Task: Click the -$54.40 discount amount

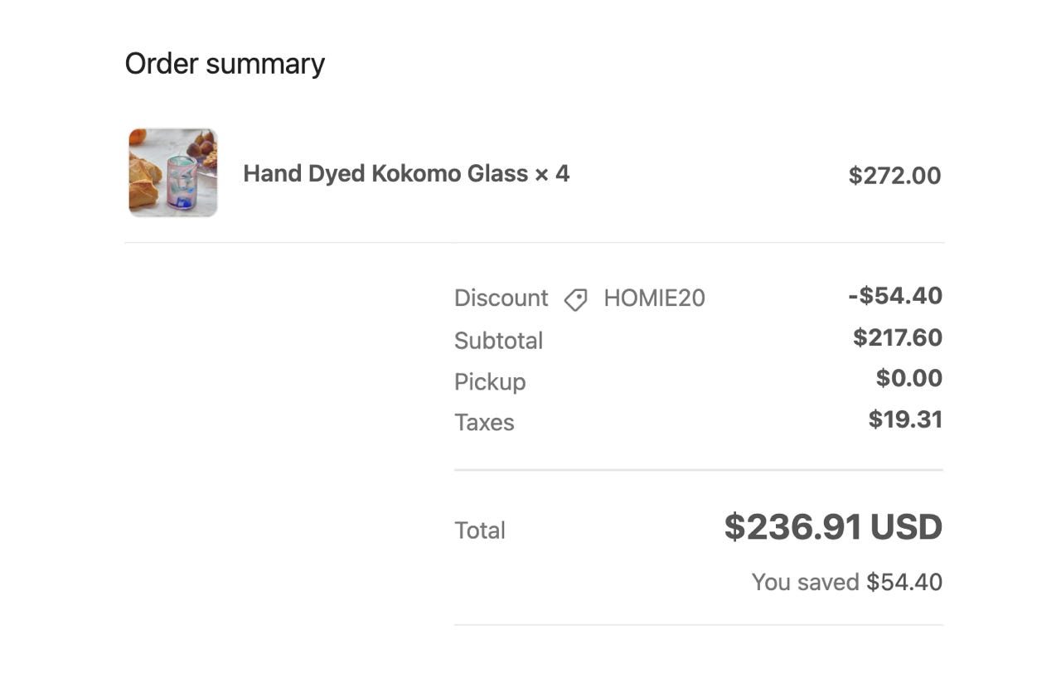Action: (x=895, y=296)
